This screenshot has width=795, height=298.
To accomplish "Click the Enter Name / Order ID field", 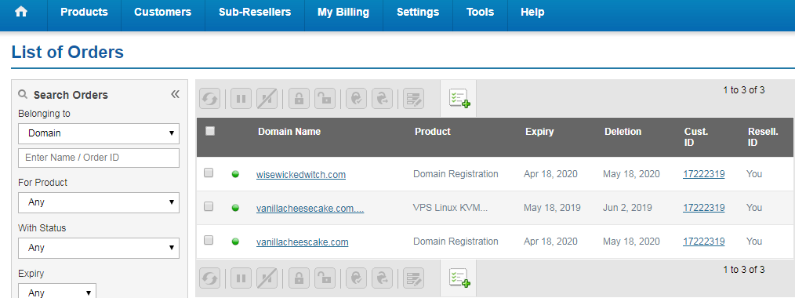I will click(x=99, y=158).
